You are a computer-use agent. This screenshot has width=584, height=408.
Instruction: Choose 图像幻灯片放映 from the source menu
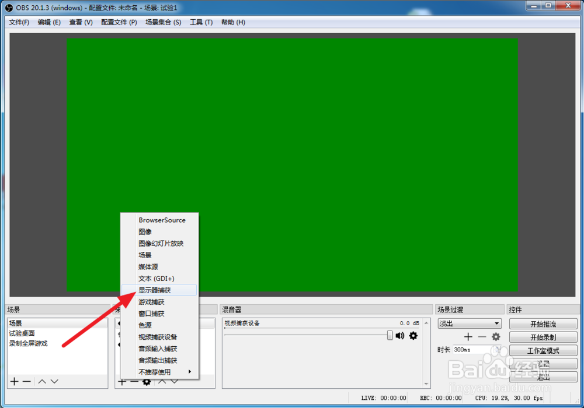click(x=159, y=244)
